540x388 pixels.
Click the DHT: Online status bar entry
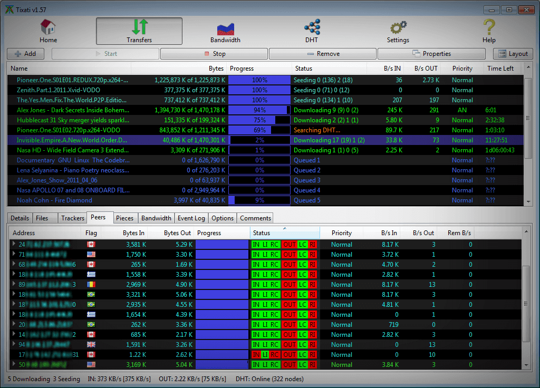click(x=269, y=379)
